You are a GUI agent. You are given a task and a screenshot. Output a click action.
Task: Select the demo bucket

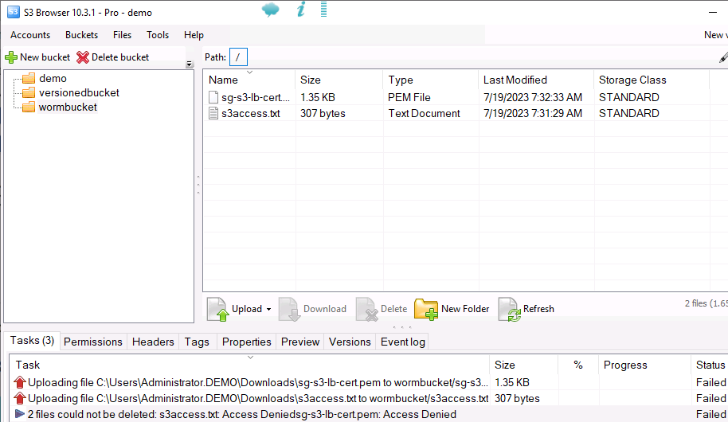tap(53, 79)
